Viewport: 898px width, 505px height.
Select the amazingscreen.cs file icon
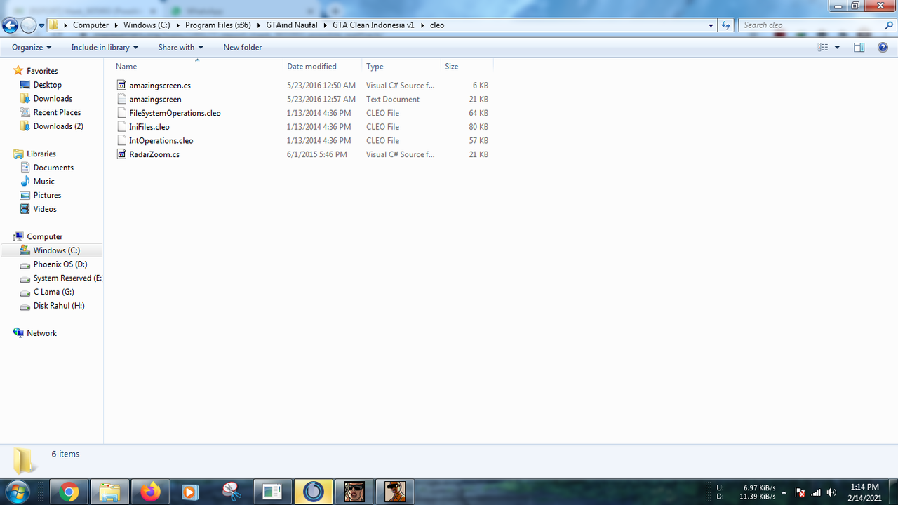coord(122,85)
